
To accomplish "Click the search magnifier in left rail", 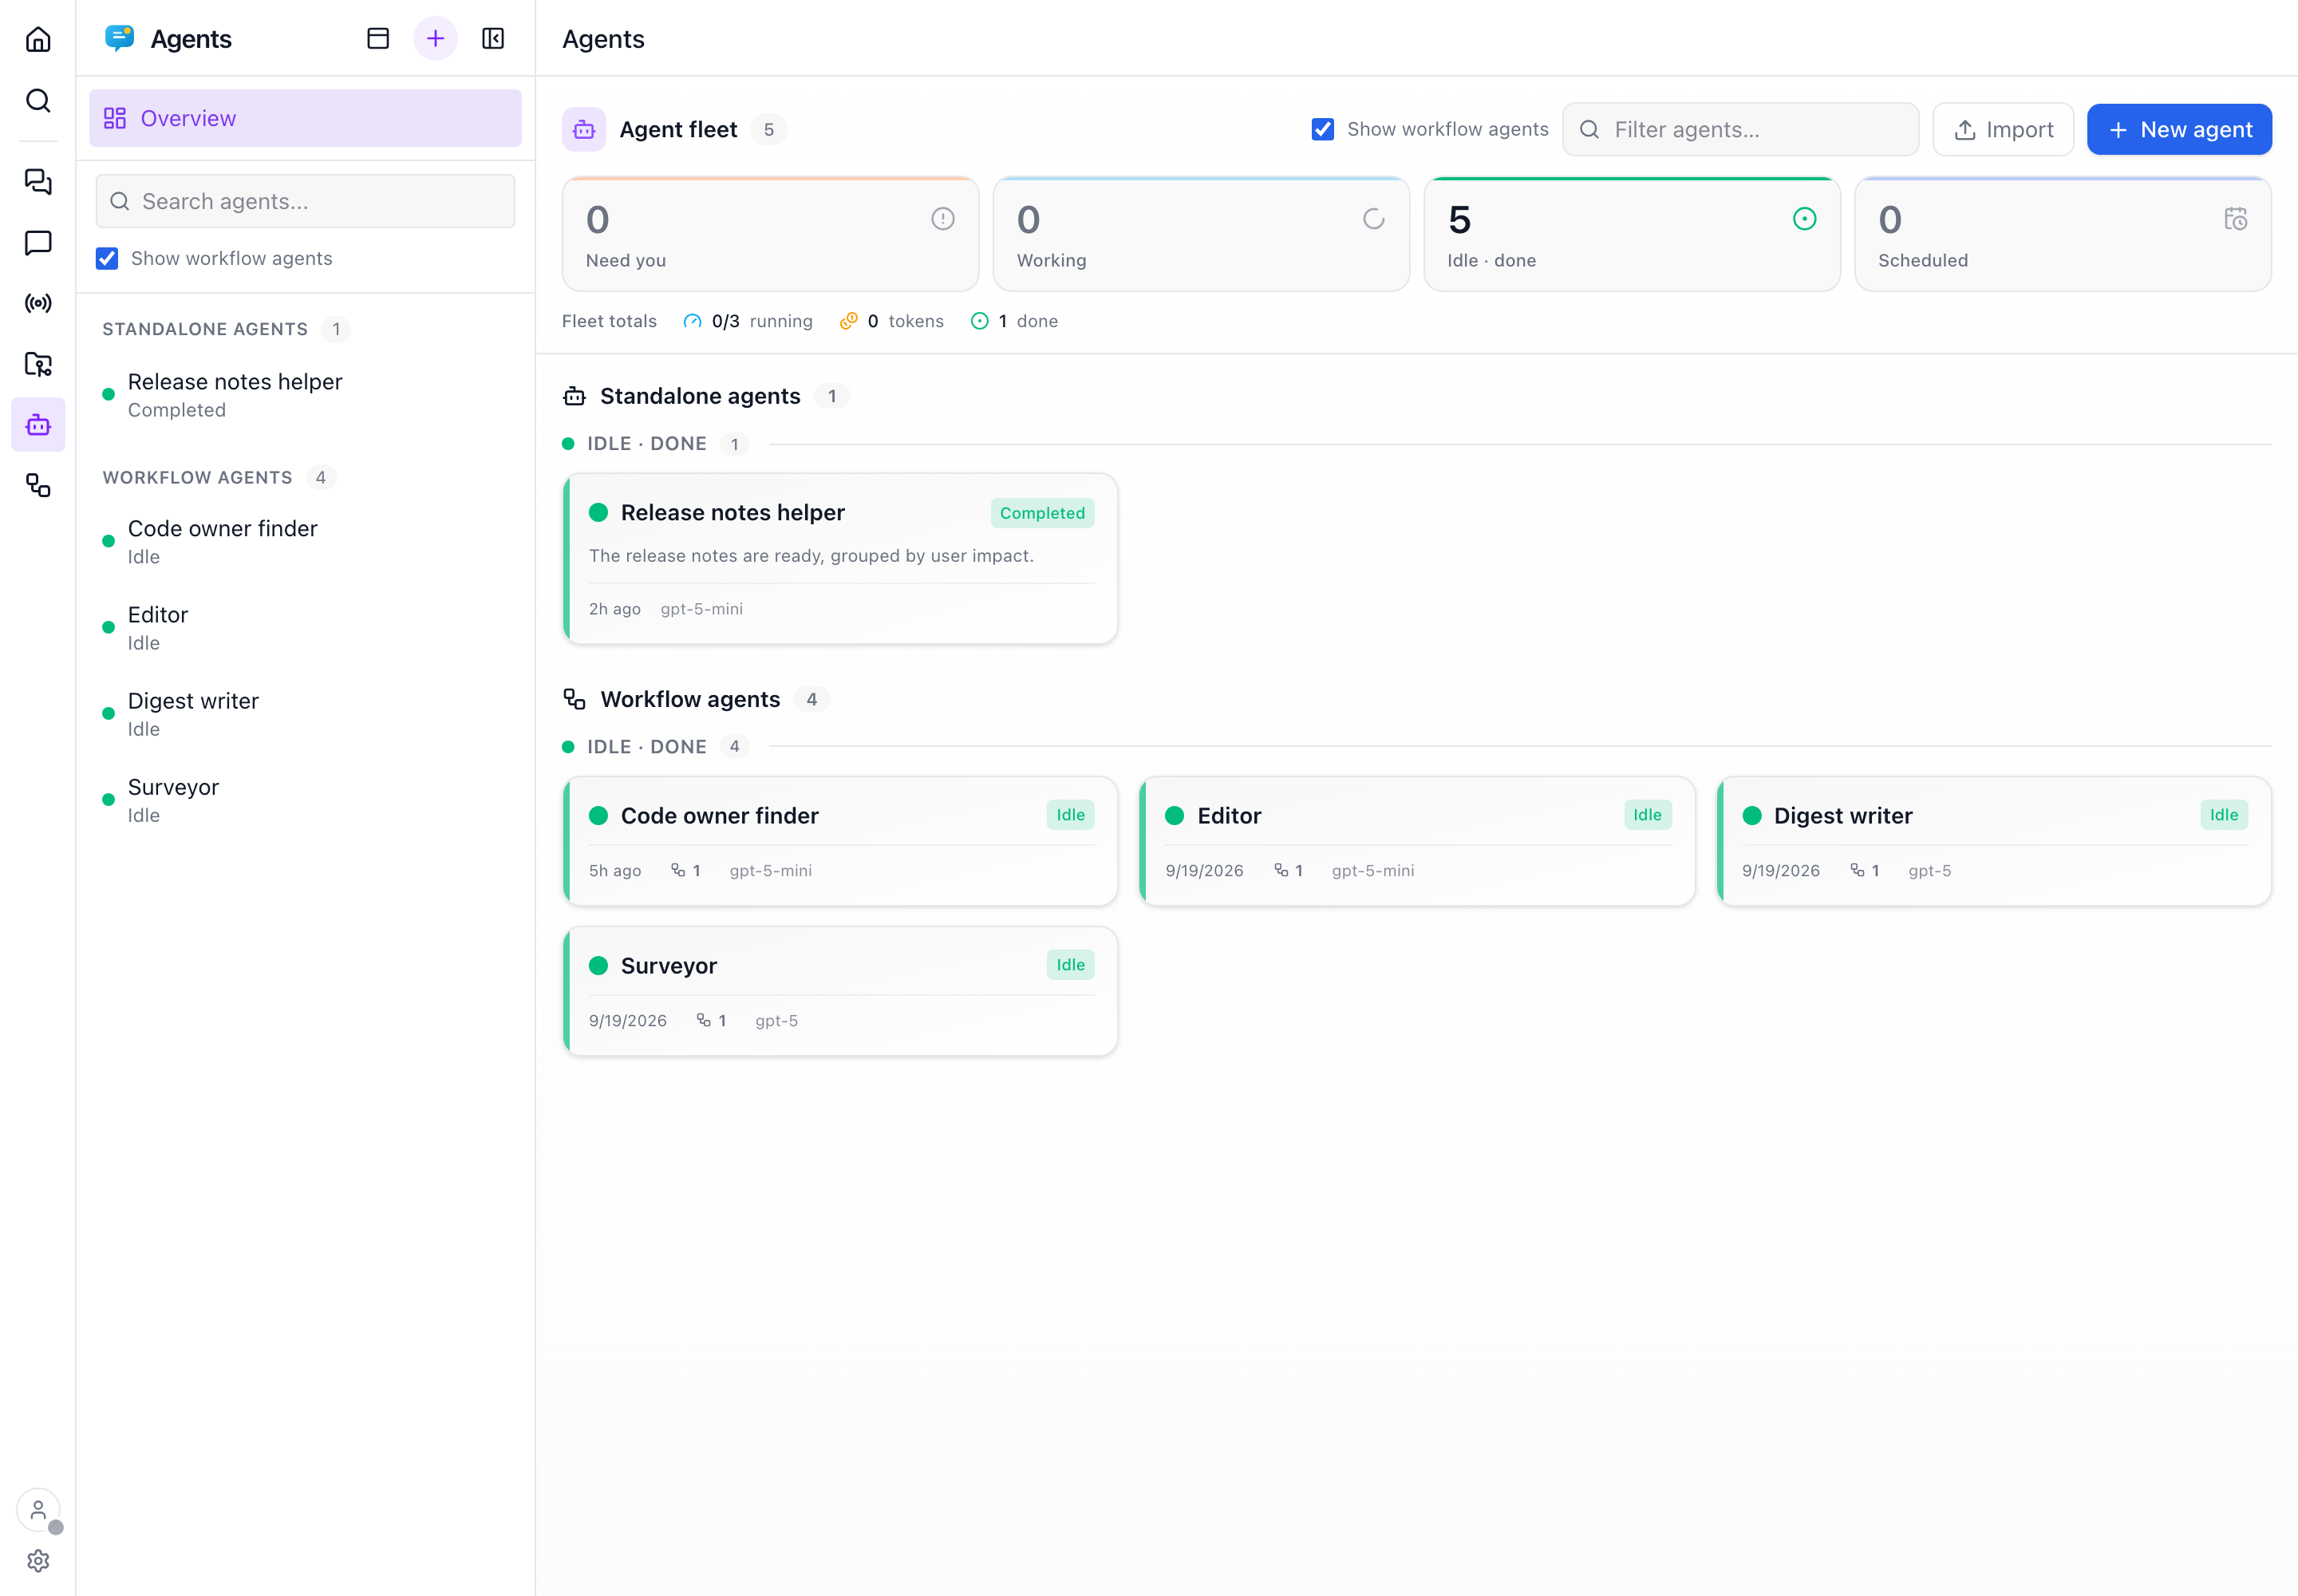I will click(38, 100).
